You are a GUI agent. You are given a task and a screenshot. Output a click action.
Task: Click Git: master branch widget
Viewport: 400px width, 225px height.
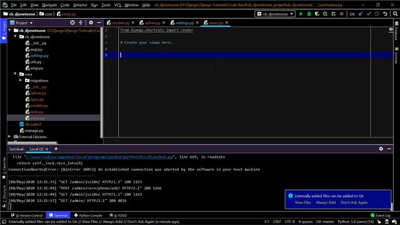[325, 222]
